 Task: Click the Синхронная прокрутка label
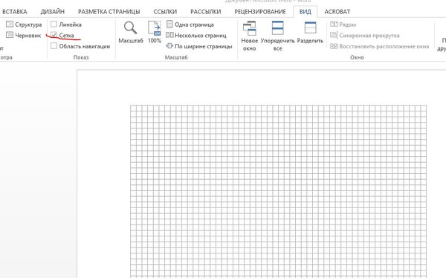(x=369, y=35)
